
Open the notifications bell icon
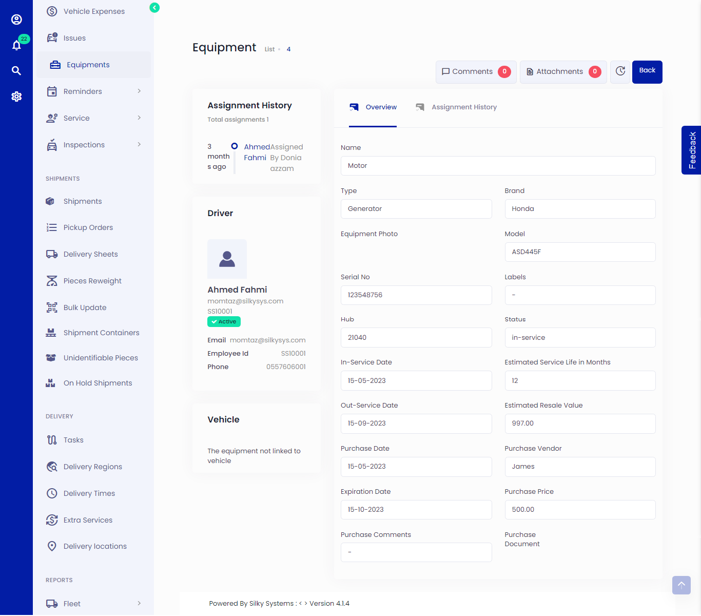[x=16, y=46]
